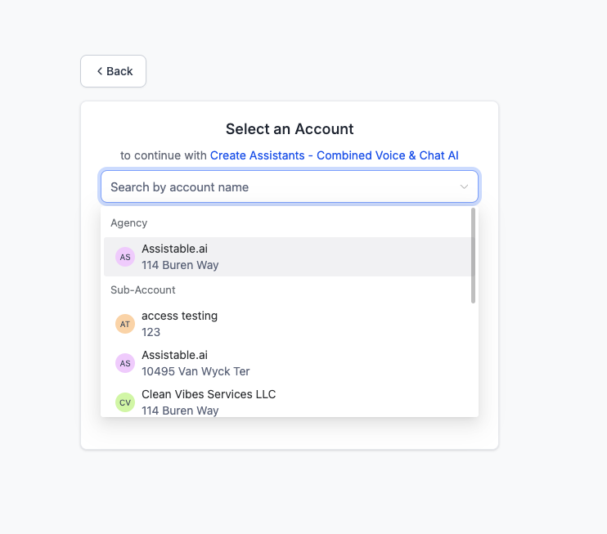The image size is (607, 534).
Task: Click the Select an Account heading
Action: [290, 129]
